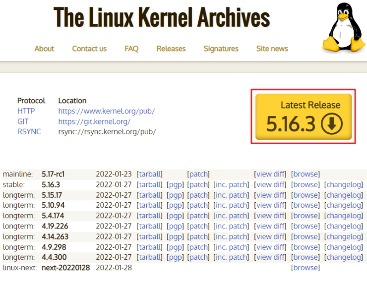367x283 pixels.
Task: Download the longterm 5.4.174 tarball
Action: point(150,216)
